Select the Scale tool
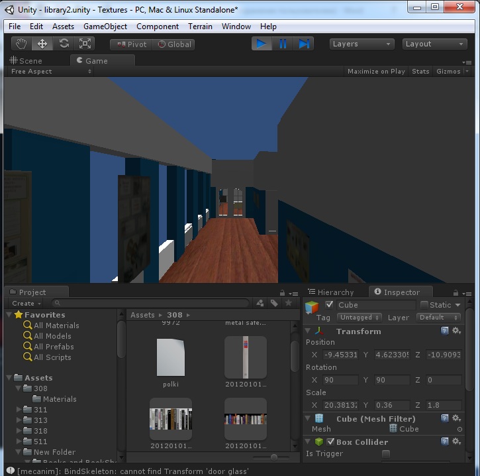 point(85,44)
